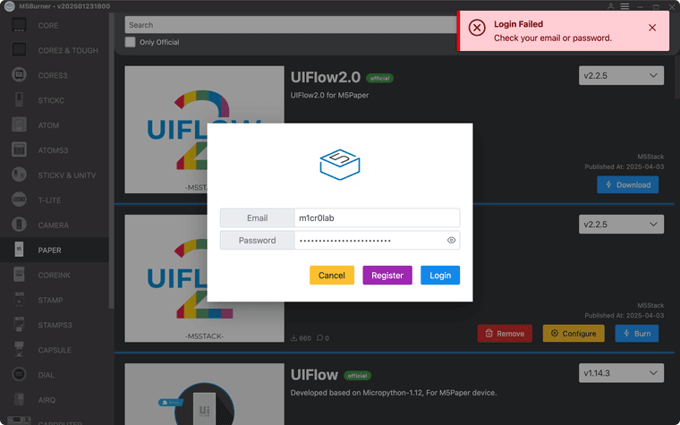This screenshot has height=425, width=680.
Task: Click the blue Login button
Action: 440,276
